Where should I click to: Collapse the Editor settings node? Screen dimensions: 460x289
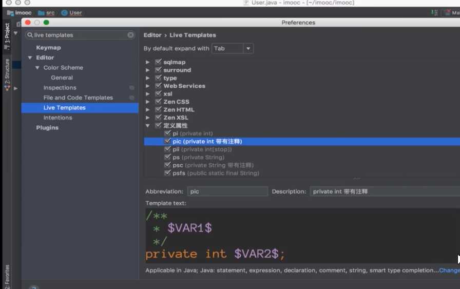click(30, 58)
